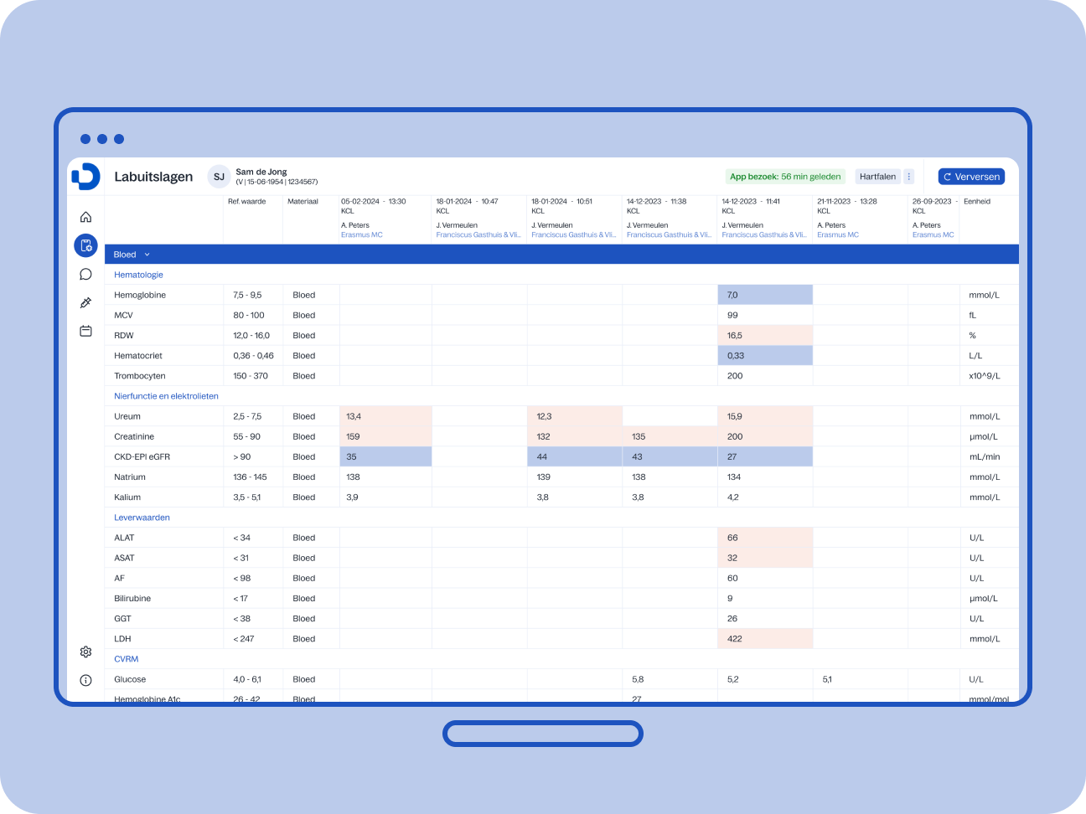Click the info circle icon
Image resolution: width=1086 pixels, height=814 pixels.
coord(85,680)
